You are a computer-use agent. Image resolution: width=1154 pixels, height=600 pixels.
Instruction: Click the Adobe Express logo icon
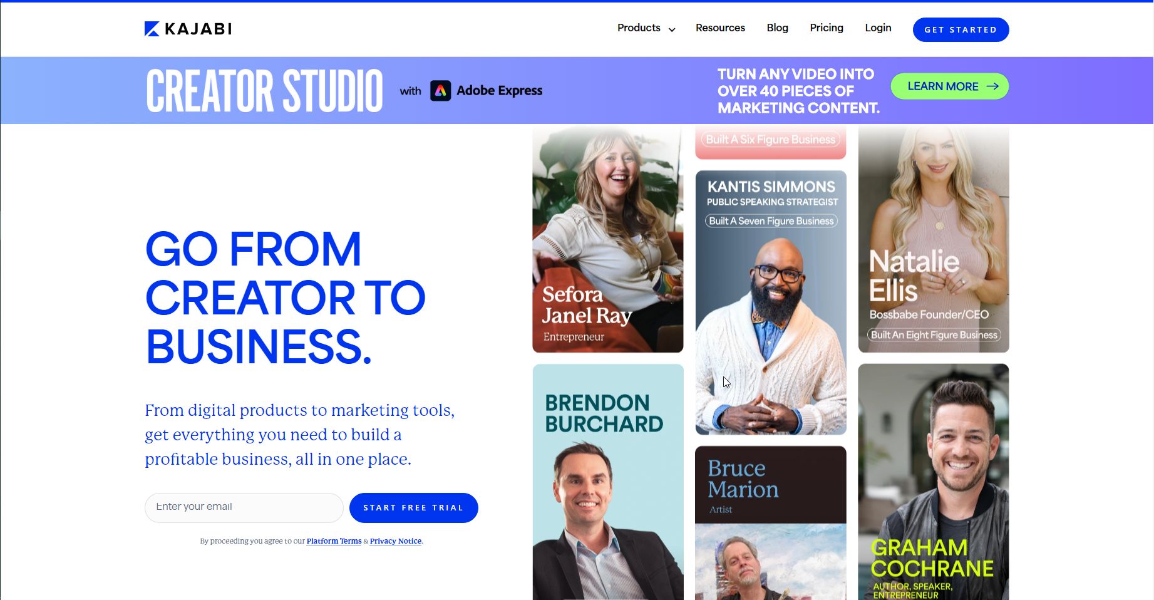441,91
